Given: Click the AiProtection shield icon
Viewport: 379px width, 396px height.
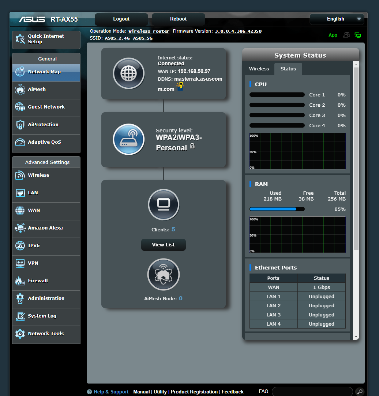Looking at the screenshot, I should 20,125.
